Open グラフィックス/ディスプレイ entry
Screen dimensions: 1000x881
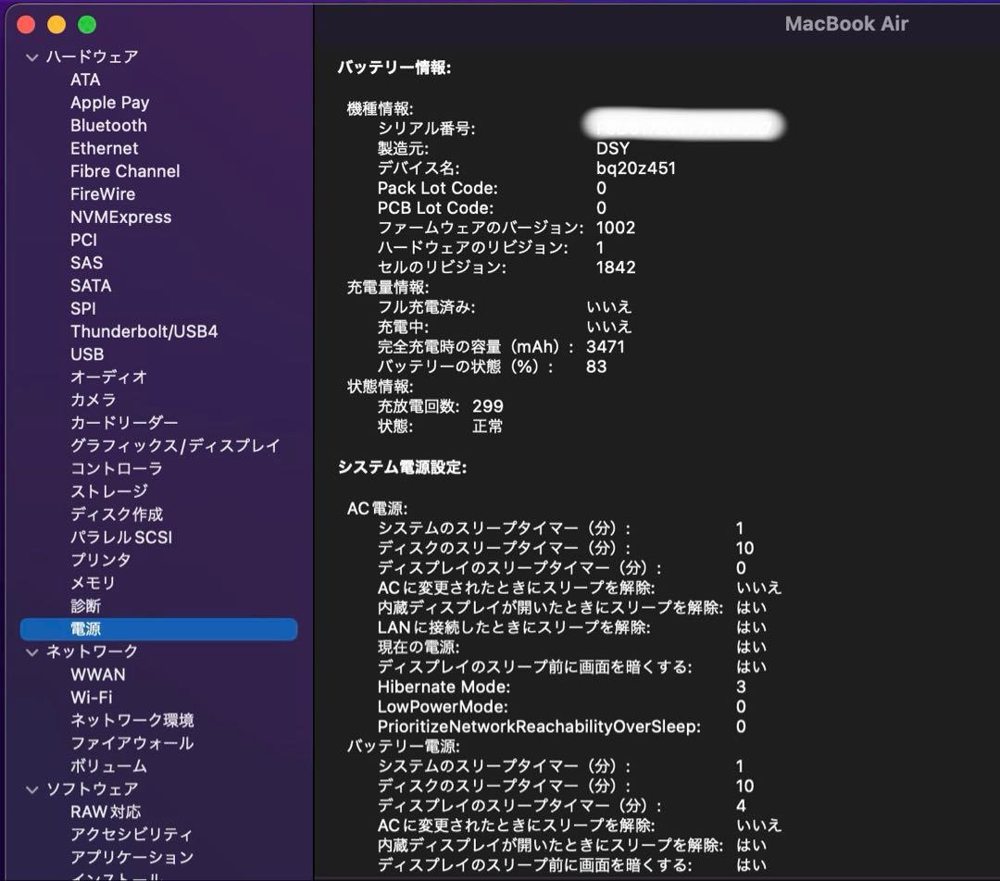175,446
